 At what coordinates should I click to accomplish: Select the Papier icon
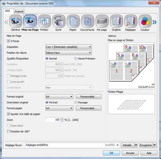tap(73, 21)
